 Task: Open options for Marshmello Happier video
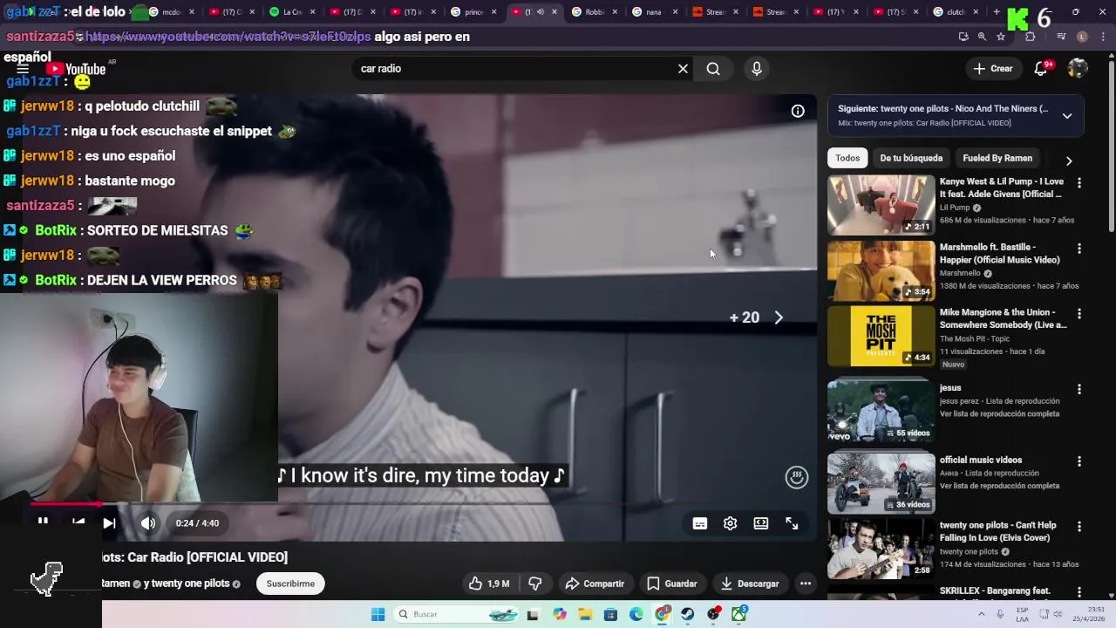tap(1079, 249)
